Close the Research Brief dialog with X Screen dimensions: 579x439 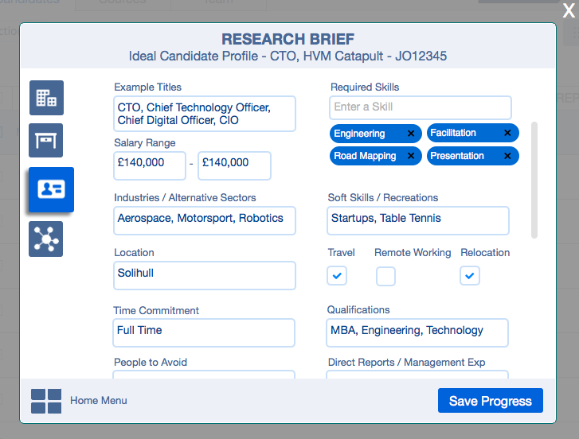point(569,10)
